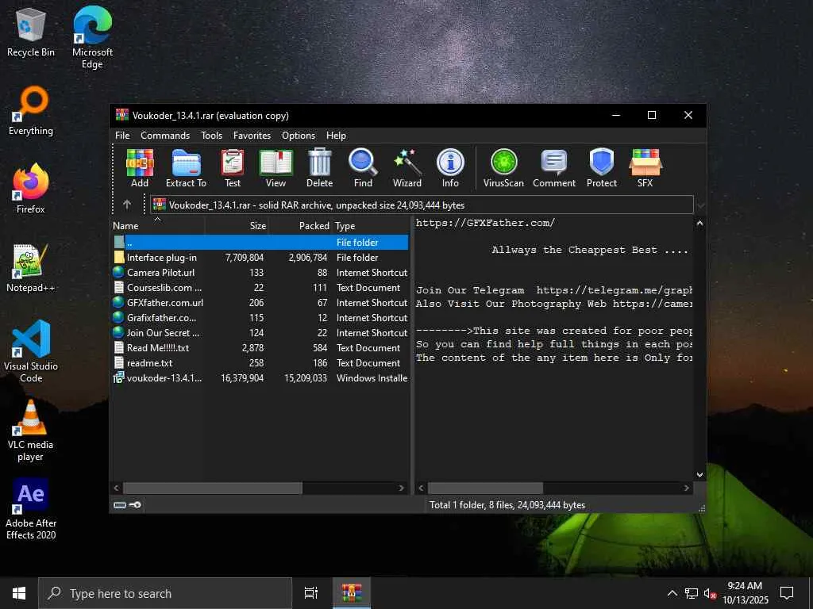
Task: Open Recycle Bin desktop icon
Action: (x=31, y=33)
